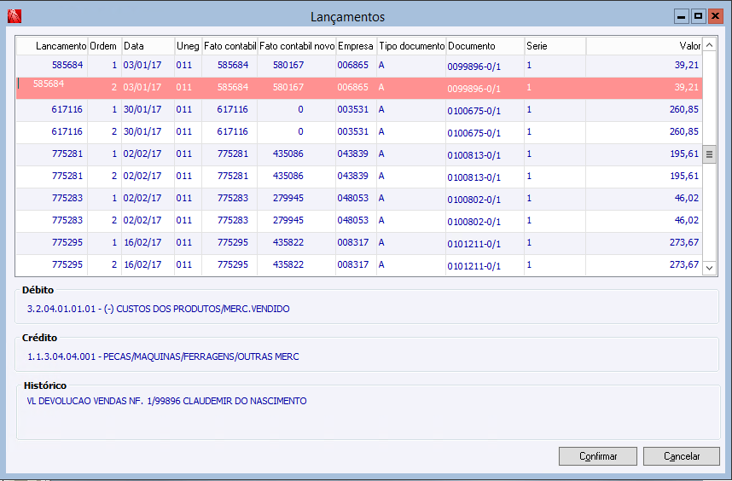Click the Cancelar button
The image size is (732, 481).
coord(682,456)
